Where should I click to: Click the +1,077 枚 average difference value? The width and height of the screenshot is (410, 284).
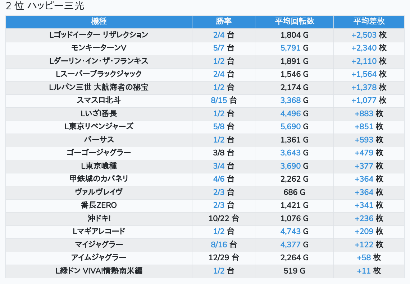coord(369,100)
